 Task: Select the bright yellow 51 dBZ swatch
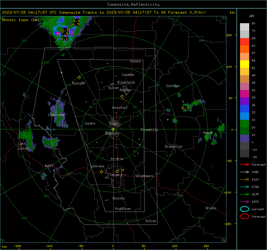click(x=244, y=64)
